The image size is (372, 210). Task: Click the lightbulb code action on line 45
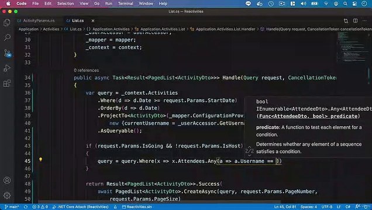pyautogui.click(x=40, y=160)
